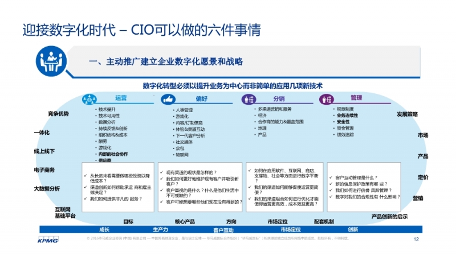The height and width of the screenshot is (256, 456).
Task: Click the label 目标 above the blue bar
Action: [128, 222]
